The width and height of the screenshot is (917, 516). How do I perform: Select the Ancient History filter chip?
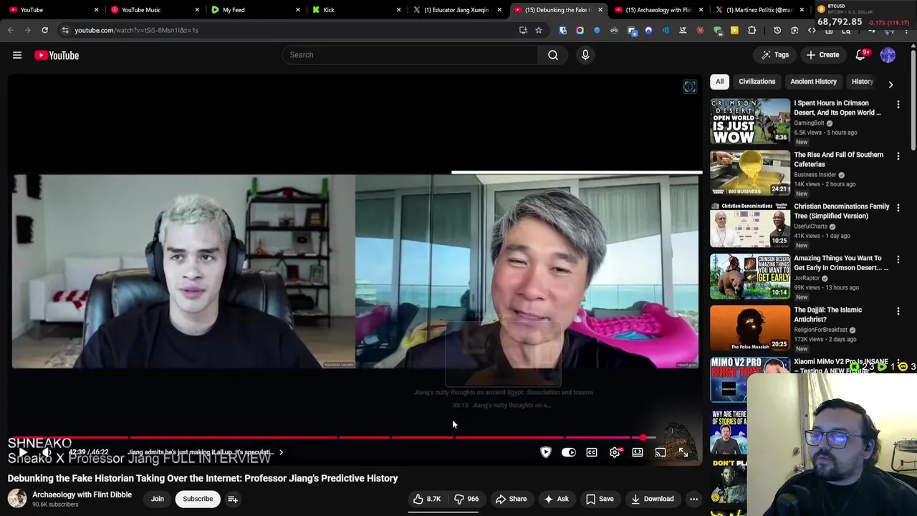coord(813,82)
